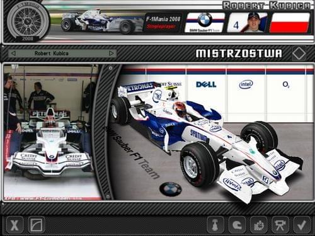Image resolution: width=315 pixels, height=236 pixels.
Task: Click the diamond icon beside MISTRZOSTWA
Action: (299, 53)
